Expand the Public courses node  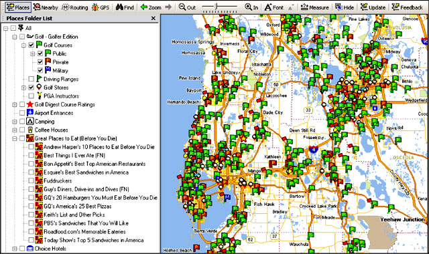point(33,53)
